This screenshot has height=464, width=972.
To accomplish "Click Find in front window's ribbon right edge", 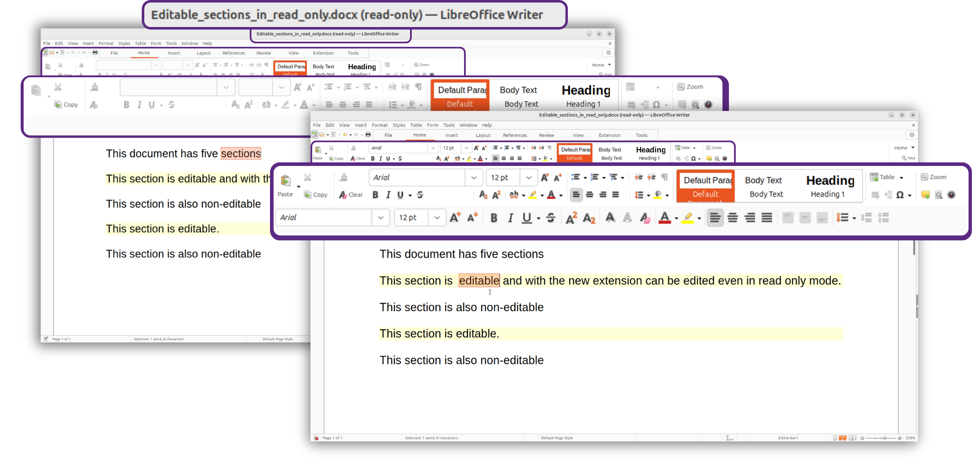I will [x=908, y=158].
